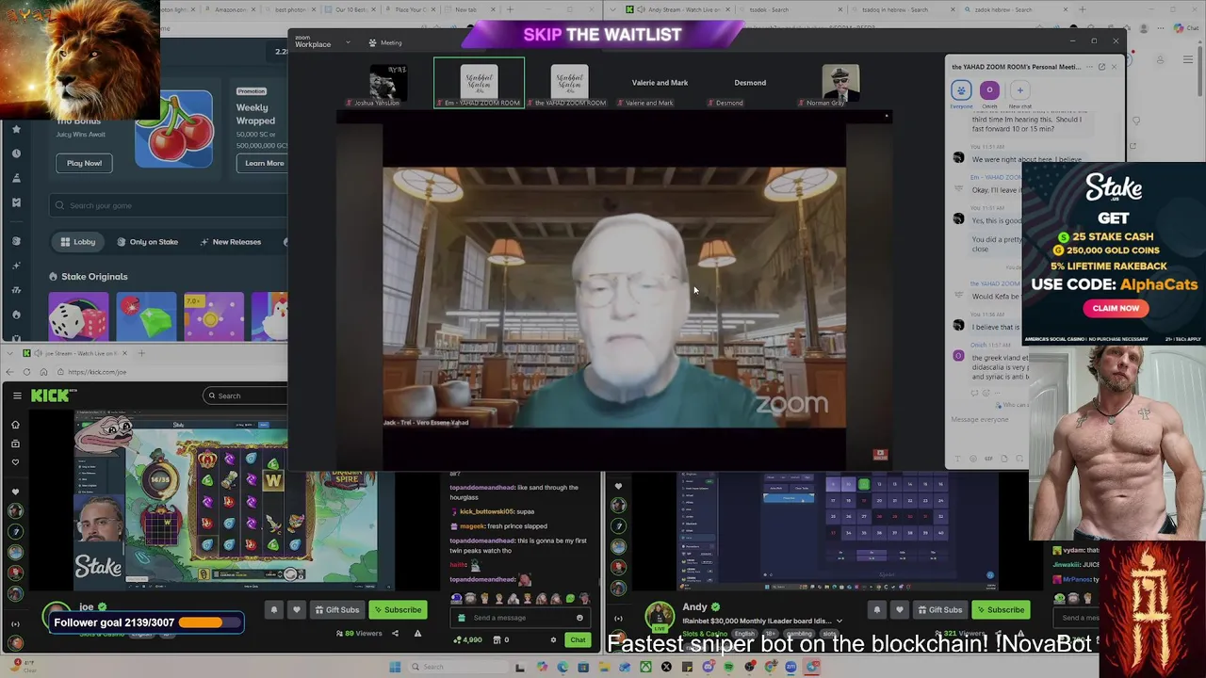This screenshot has height=678, width=1206.
Task: Click the CLAIM NOW Stake ad button
Action: 1116,308
